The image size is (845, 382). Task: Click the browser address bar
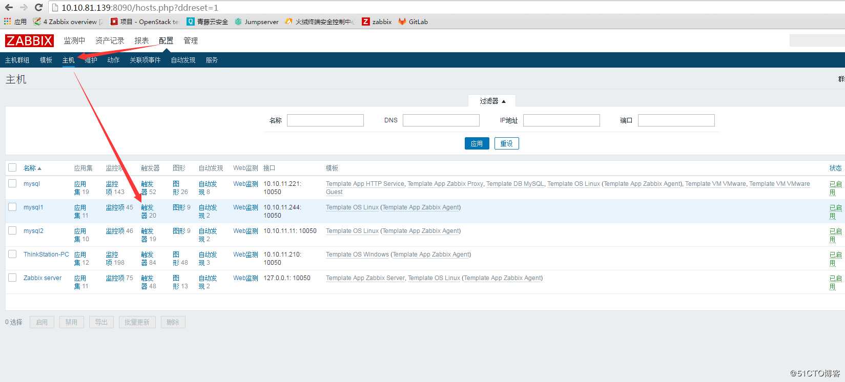tap(446, 8)
